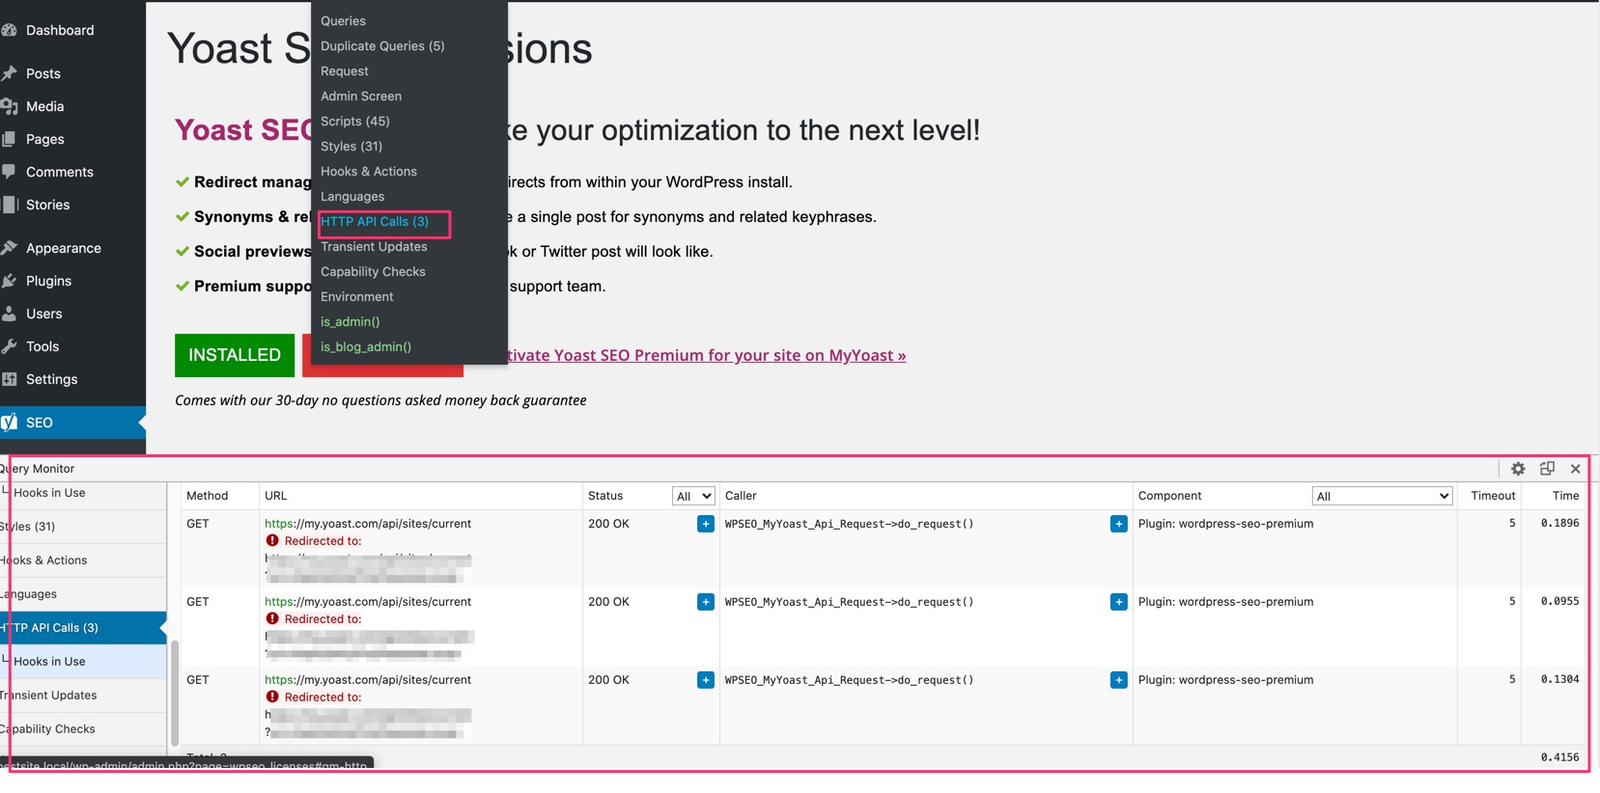Open Hooks & Actions panel tab
The width and height of the screenshot is (1600, 793).
pos(83,561)
